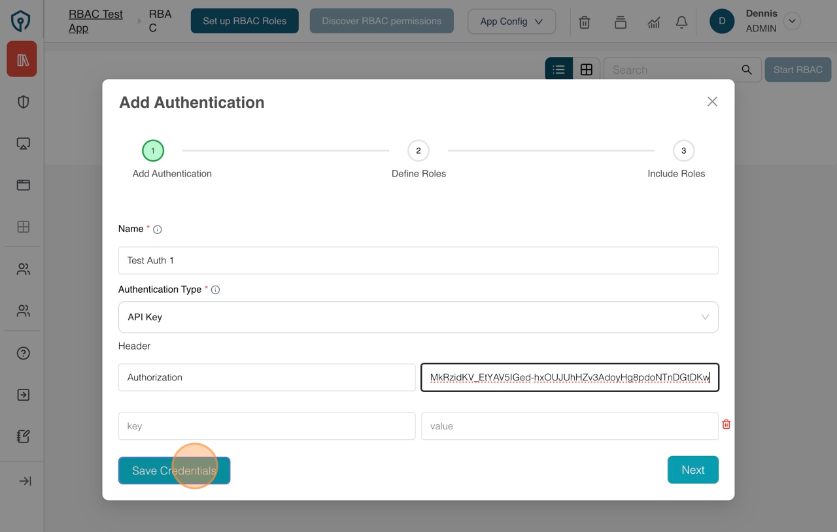Select step 2 Define Roles

click(418, 150)
